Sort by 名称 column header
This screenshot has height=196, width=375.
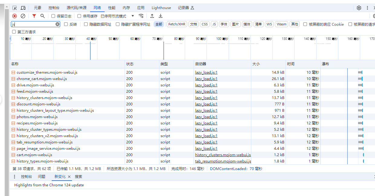pos(67,64)
